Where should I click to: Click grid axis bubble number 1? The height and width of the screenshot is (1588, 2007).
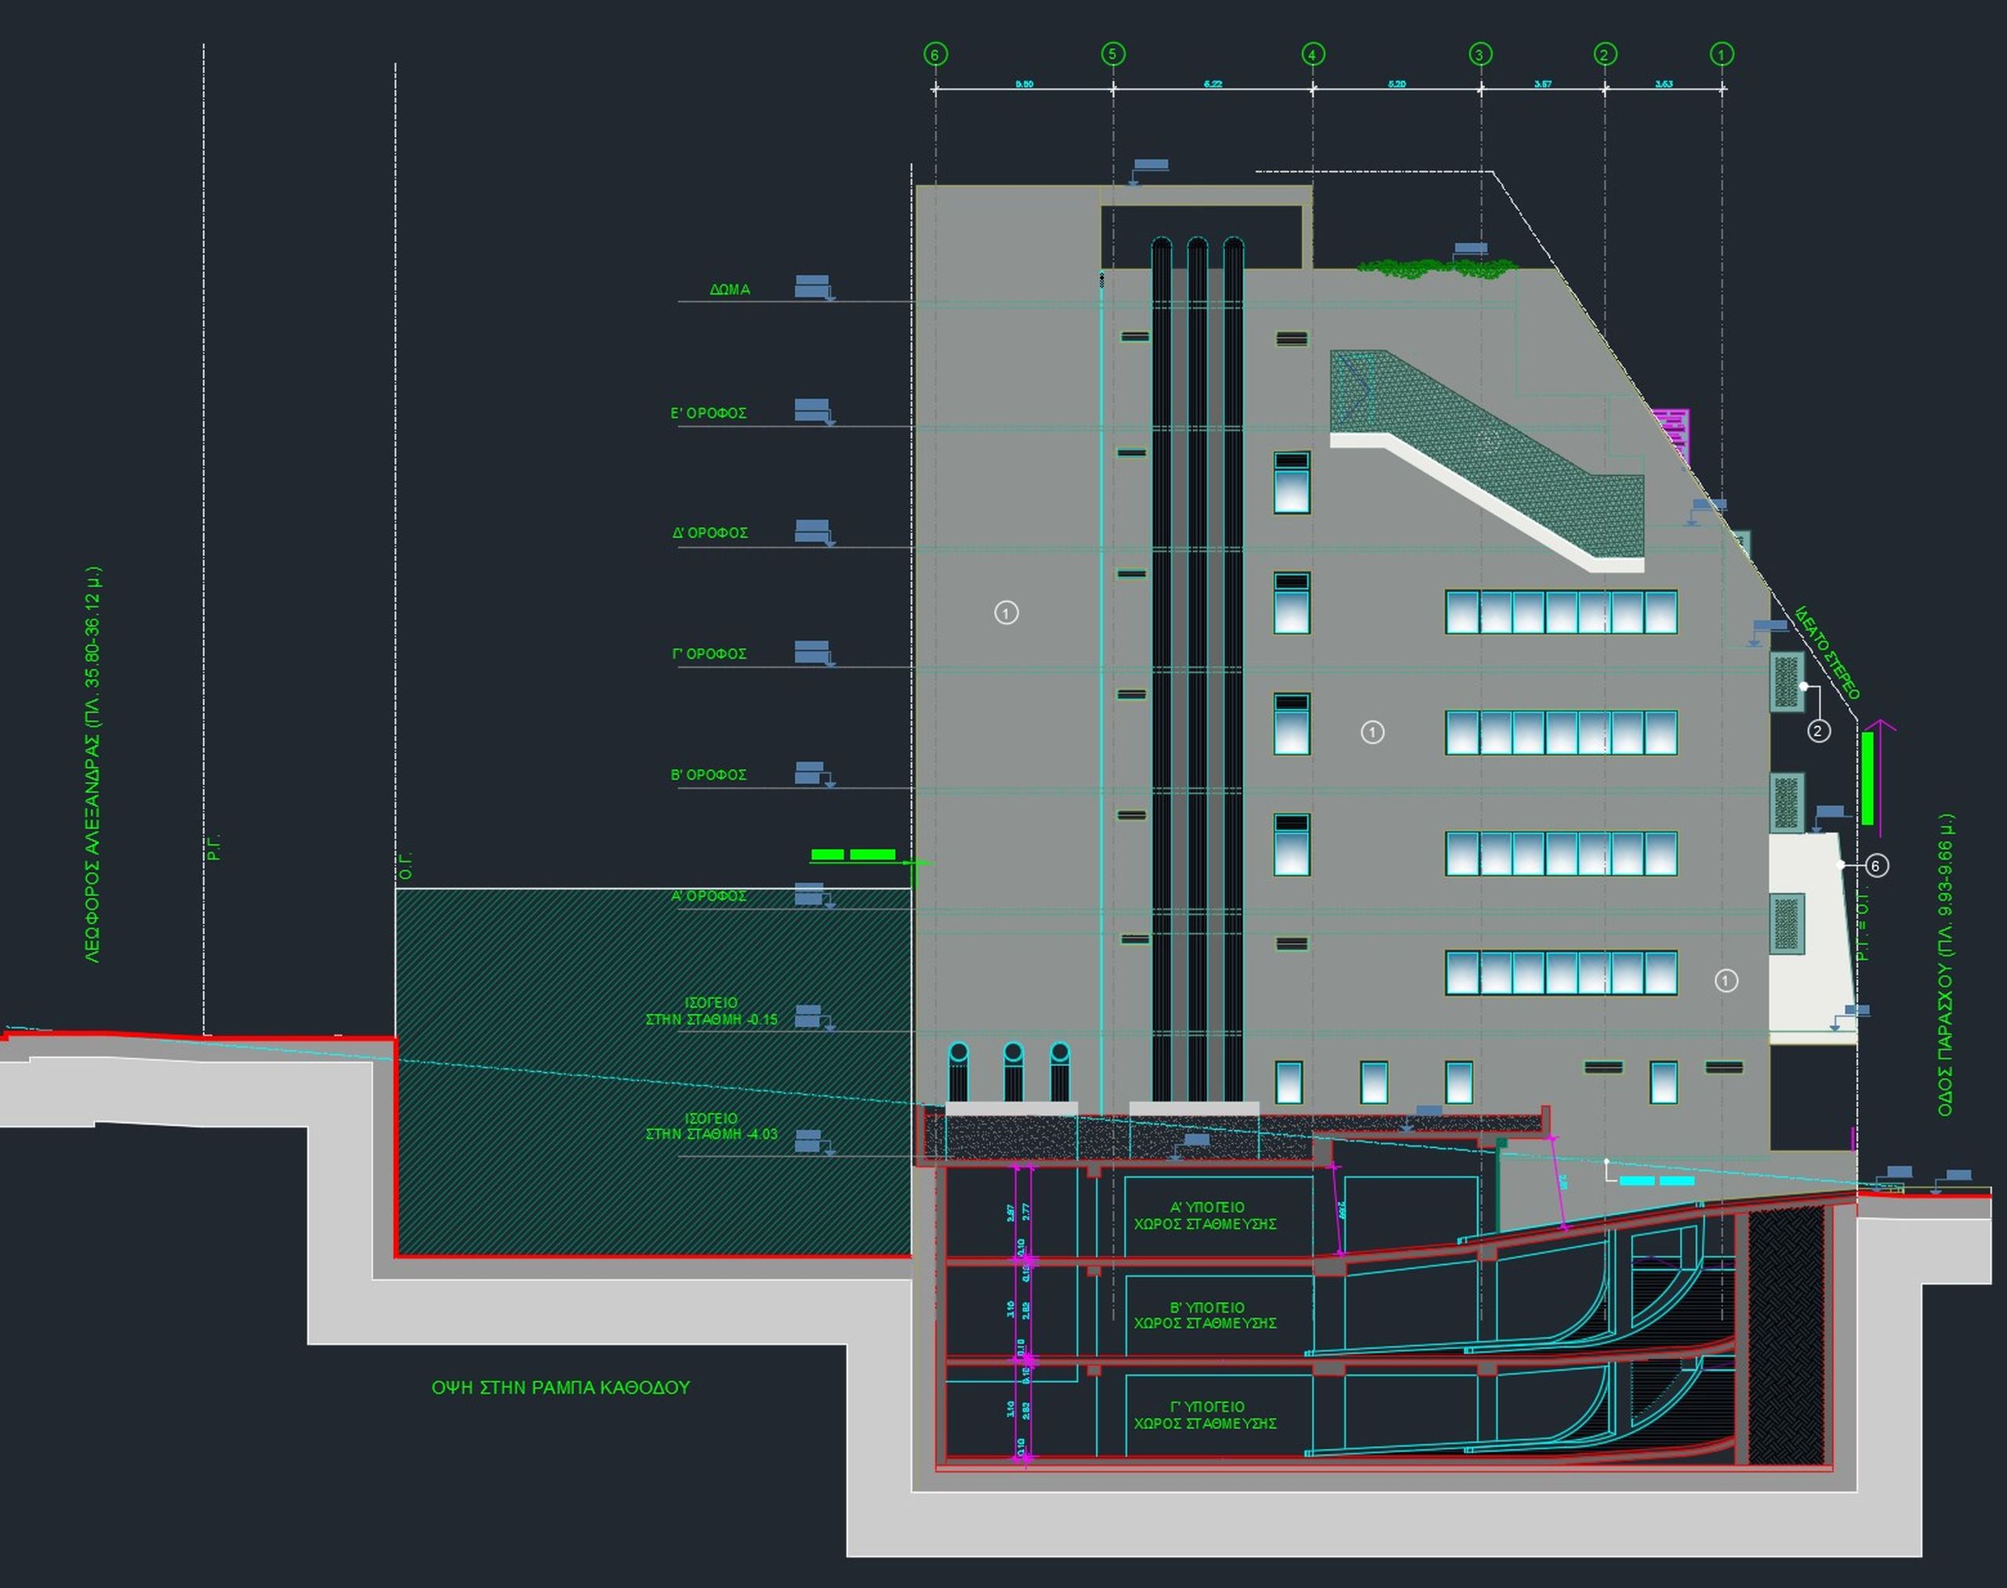click(1722, 55)
